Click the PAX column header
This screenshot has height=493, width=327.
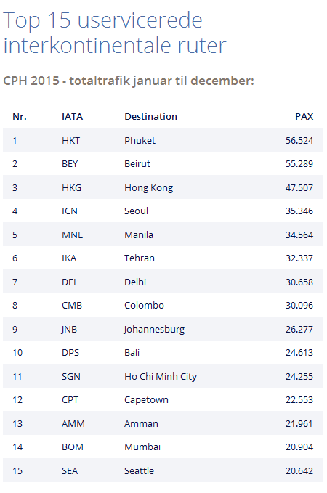click(x=304, y=117)
